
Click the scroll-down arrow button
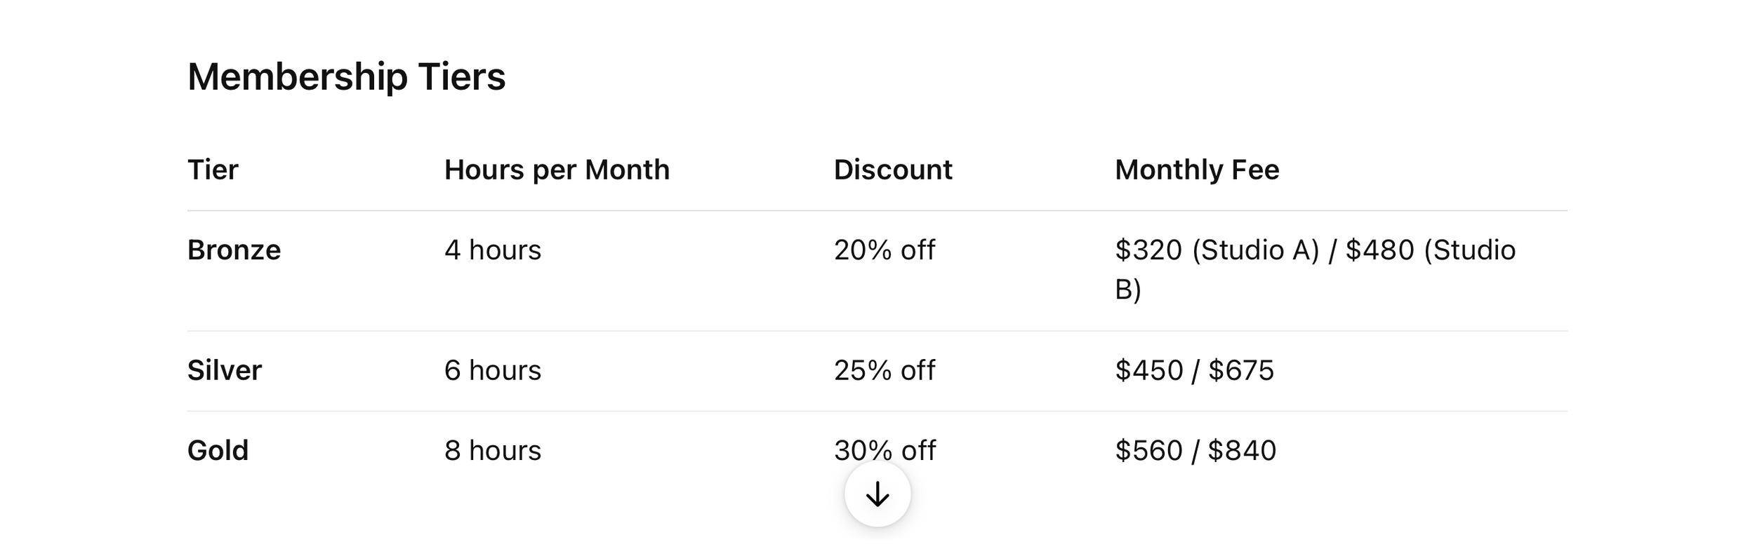(x=877, y=494)
